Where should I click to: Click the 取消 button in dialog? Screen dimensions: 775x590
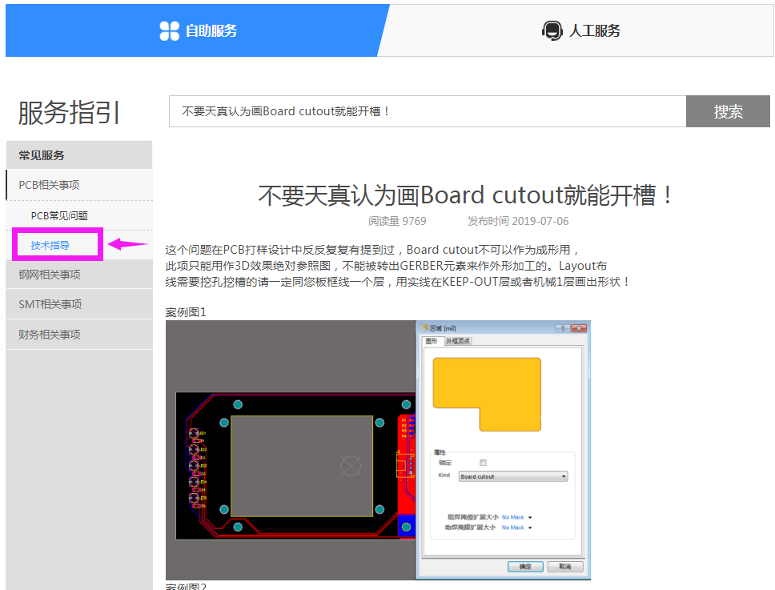click(x=565, y=566)
